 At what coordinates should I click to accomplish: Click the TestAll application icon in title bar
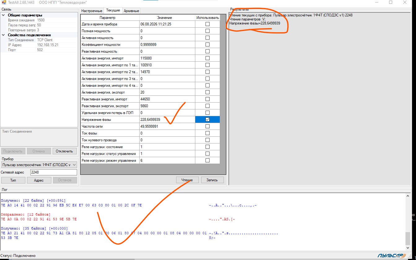click(4, 2)
